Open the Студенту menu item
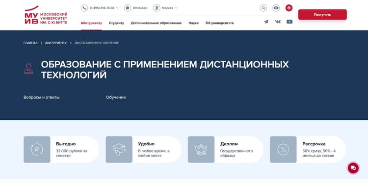Image resolution: width=368 pixels, height=183 pixels. tap(116, 23)
